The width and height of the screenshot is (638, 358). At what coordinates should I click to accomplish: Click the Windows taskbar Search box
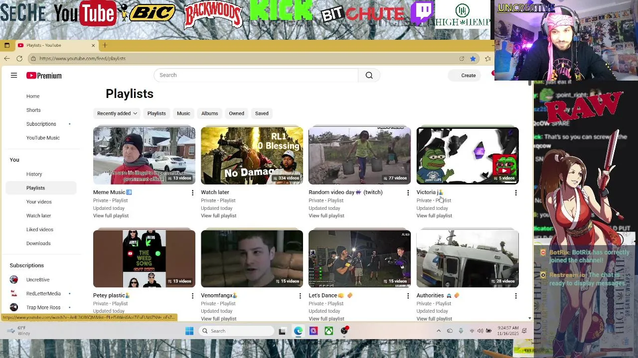237,331
